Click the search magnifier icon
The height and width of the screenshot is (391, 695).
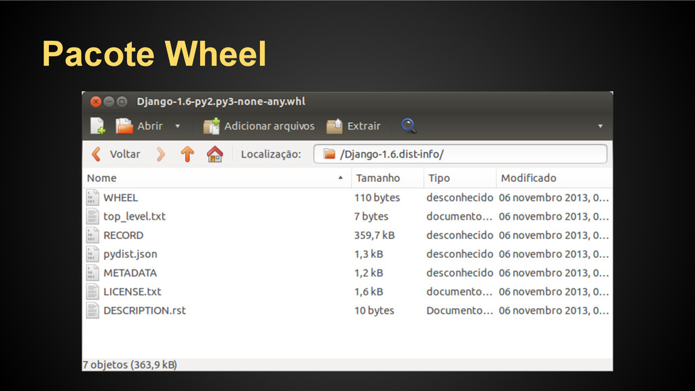click(x=409, y=126)
